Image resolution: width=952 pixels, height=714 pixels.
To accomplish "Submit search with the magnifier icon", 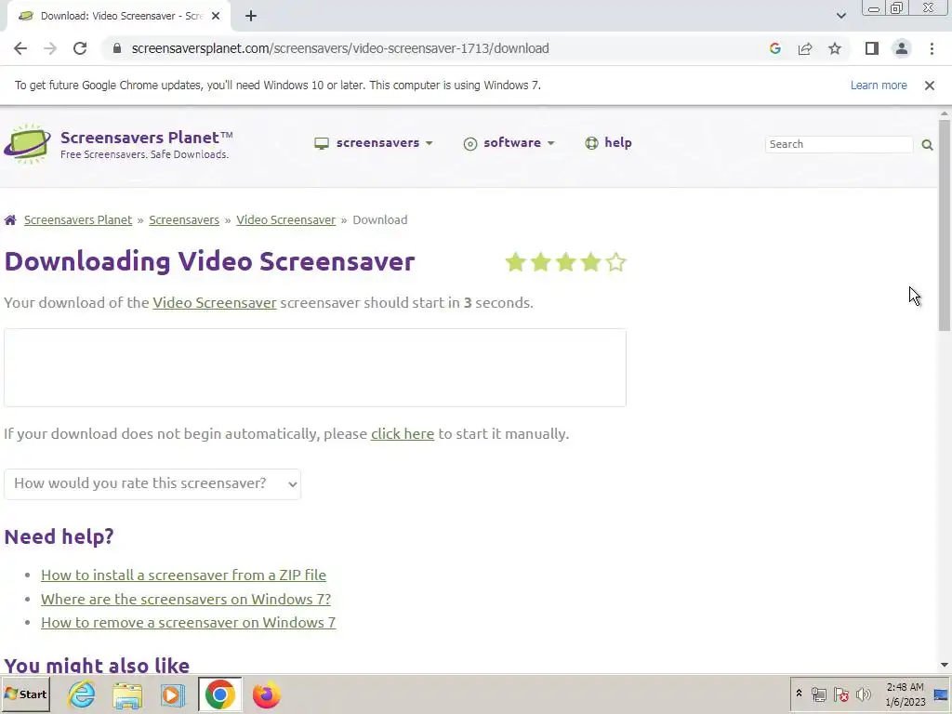I will pyautogui.click(x=927, y=144).
